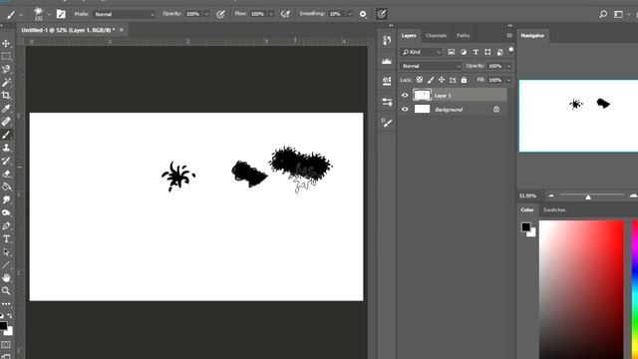The height and width of the screenshot is (359, 638).
Task: Open the brush Opacity dropdown
Action: pyautogui.click(x=206, y=14)
